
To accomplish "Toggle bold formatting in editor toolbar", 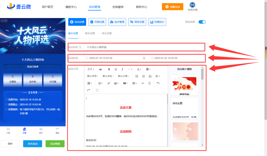I will point(109,69).
